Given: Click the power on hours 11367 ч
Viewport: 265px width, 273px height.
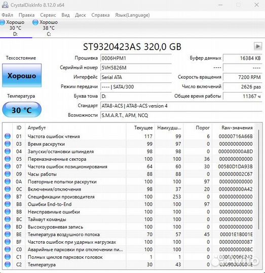Looking at the screenshot, I should tap(243, 96).
